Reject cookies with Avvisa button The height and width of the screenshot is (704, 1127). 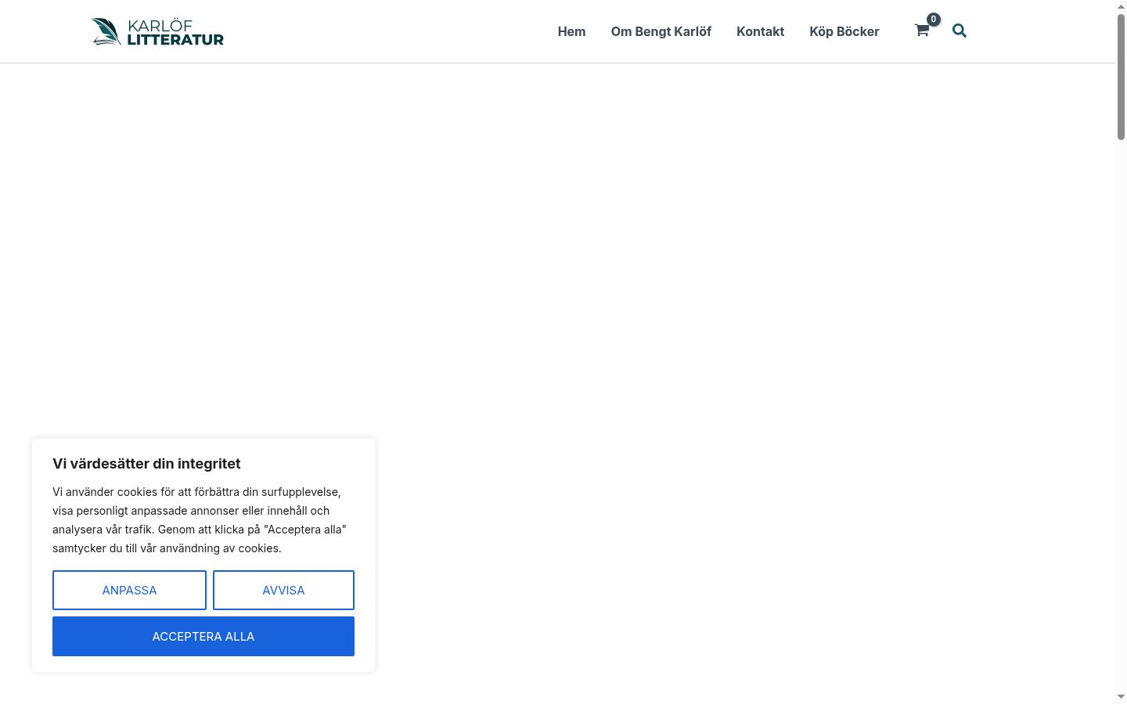pyautogui.click(x=283, y=590)
